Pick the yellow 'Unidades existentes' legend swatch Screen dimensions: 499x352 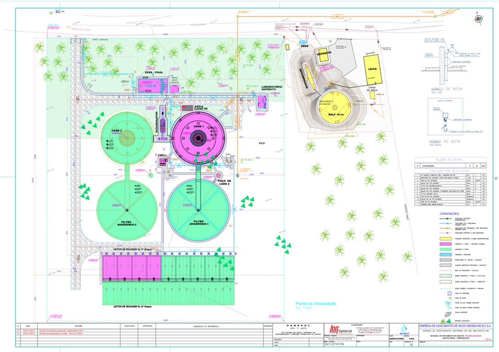(446, 239)
